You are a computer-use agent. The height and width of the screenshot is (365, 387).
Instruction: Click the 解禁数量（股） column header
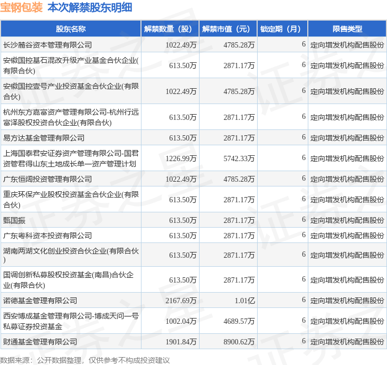(x=170, y=29)
